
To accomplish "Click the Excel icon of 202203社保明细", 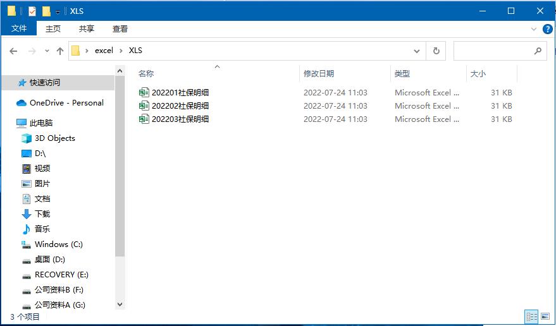I will tap(144, 119).
